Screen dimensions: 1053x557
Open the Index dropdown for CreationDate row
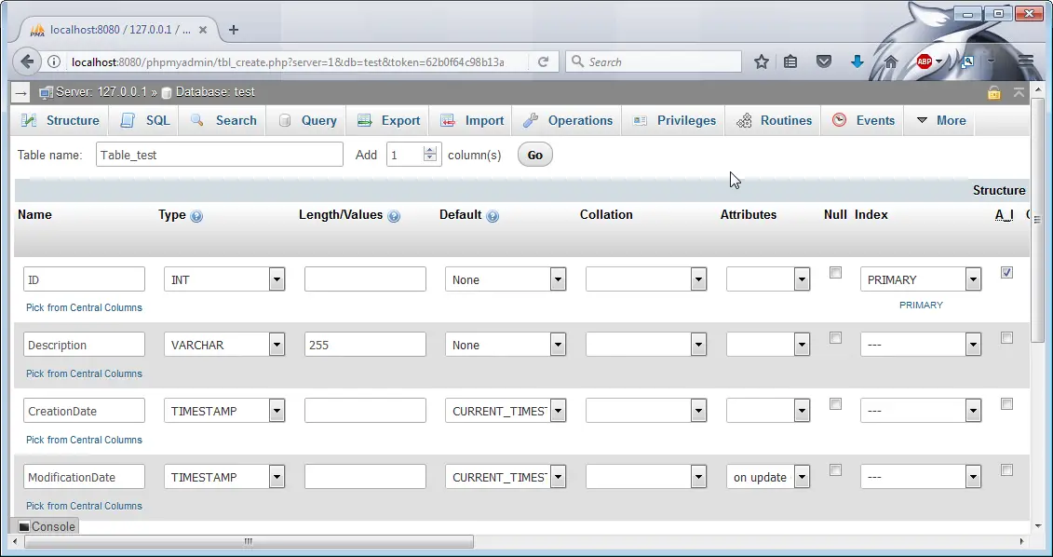pos(921,411)
